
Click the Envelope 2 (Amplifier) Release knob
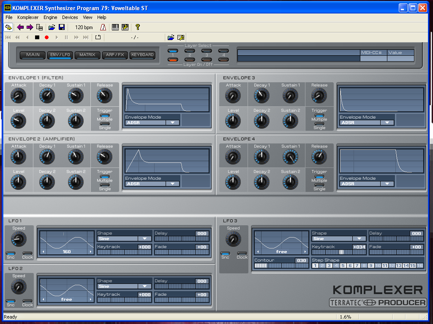(x=104, y=157)
